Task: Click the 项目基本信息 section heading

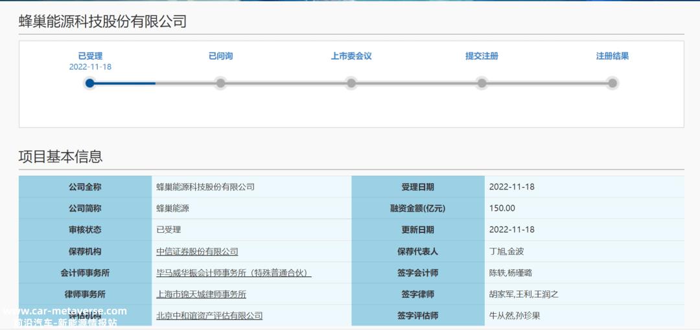Action: pos(61,157)
